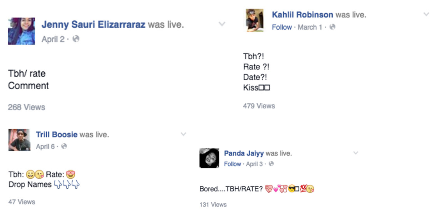This screenshot has width=436, height=216.
Task: Expand the options menu on Panda Jaiyy's post
Action: pos(355,153)
